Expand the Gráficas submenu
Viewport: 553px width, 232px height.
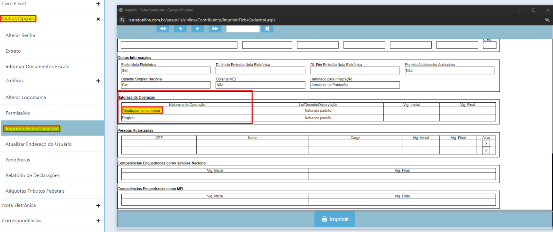click(x=98, y=81)
